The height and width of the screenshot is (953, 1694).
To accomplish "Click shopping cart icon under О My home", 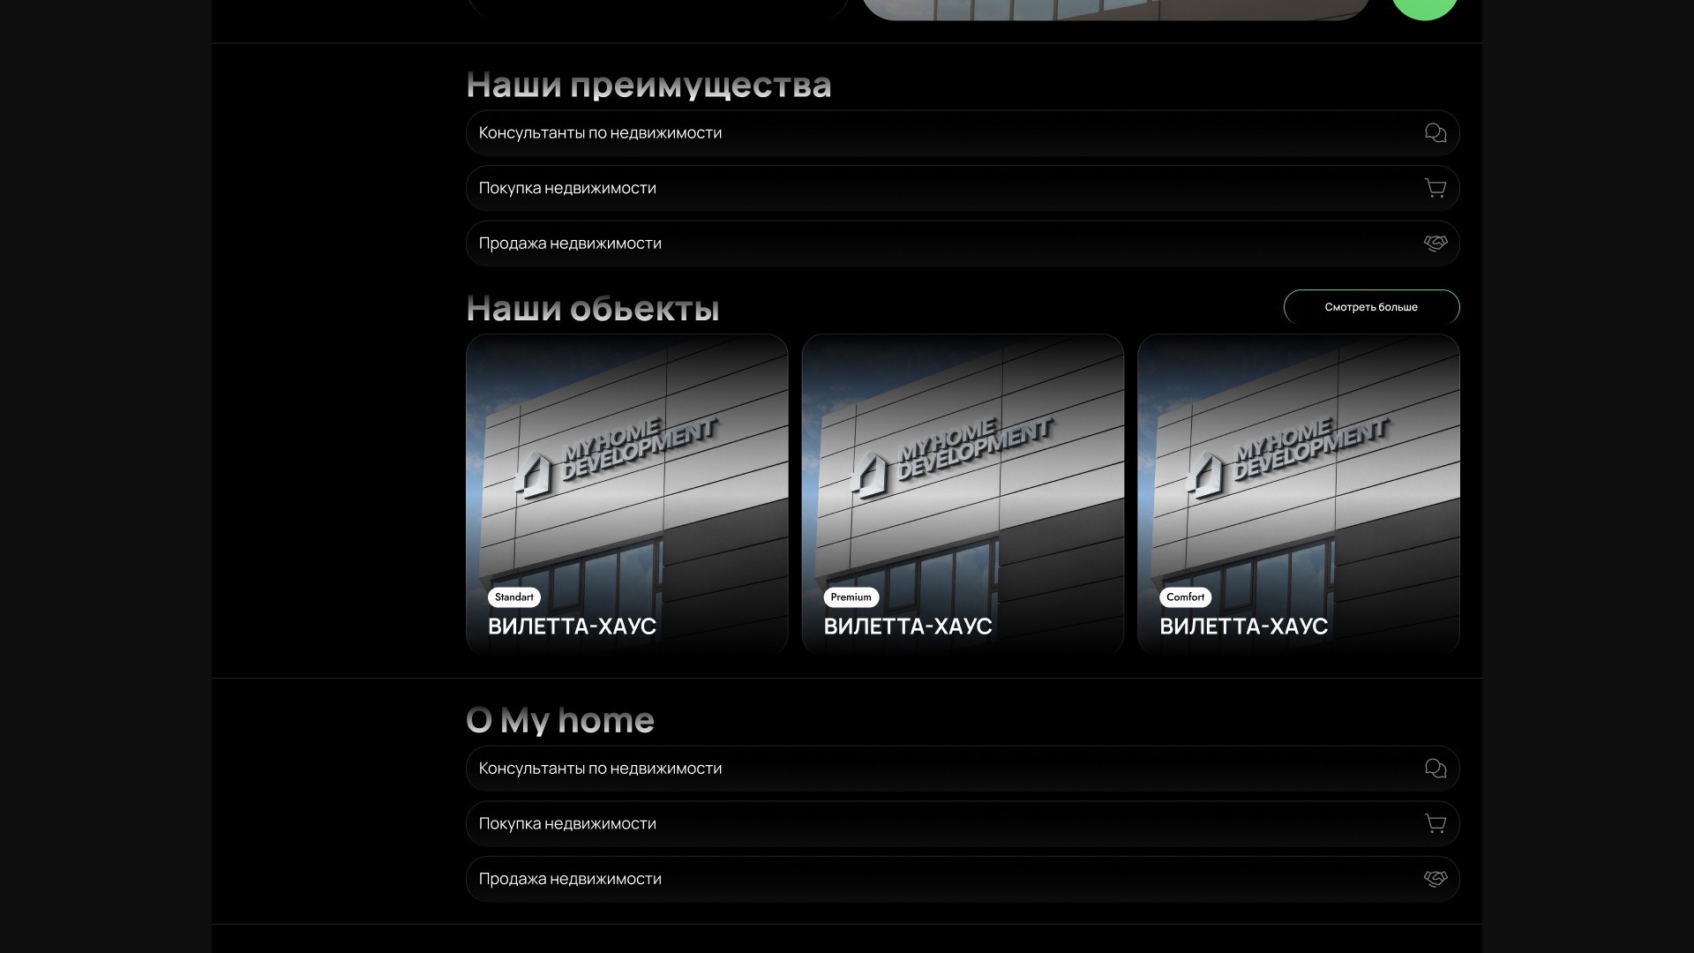I will click(1435, 823).
